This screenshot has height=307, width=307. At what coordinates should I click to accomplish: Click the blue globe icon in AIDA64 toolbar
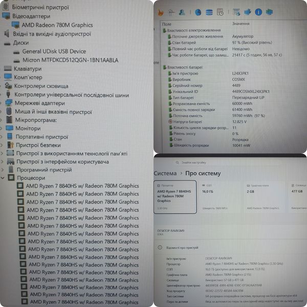click(198, 12)
